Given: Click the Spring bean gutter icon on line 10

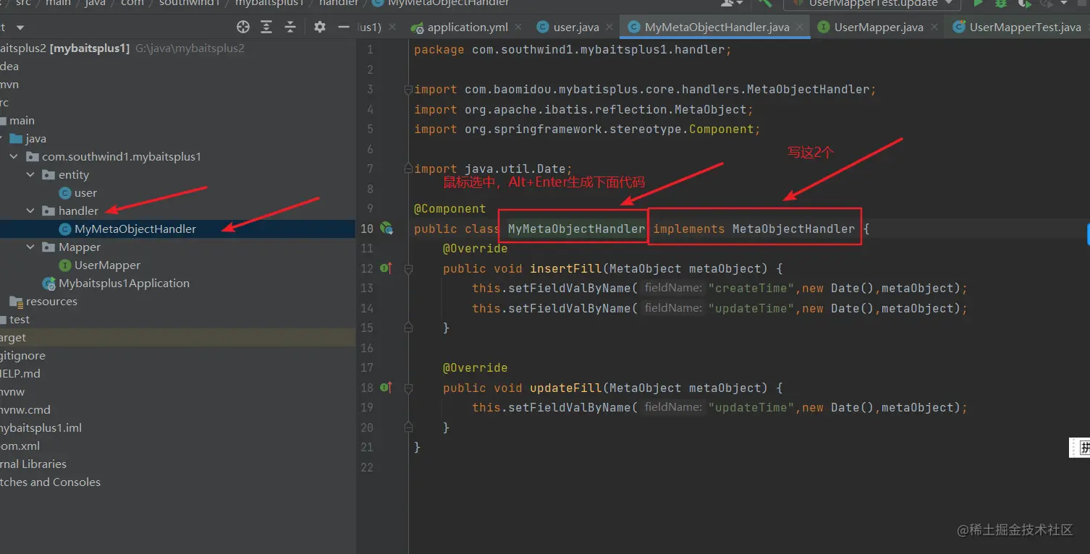Looking at the screenshot, I should pos(387,229).
